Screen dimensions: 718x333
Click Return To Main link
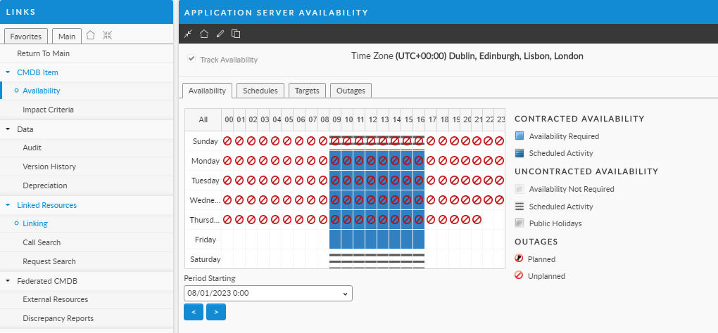coord(43,53)
